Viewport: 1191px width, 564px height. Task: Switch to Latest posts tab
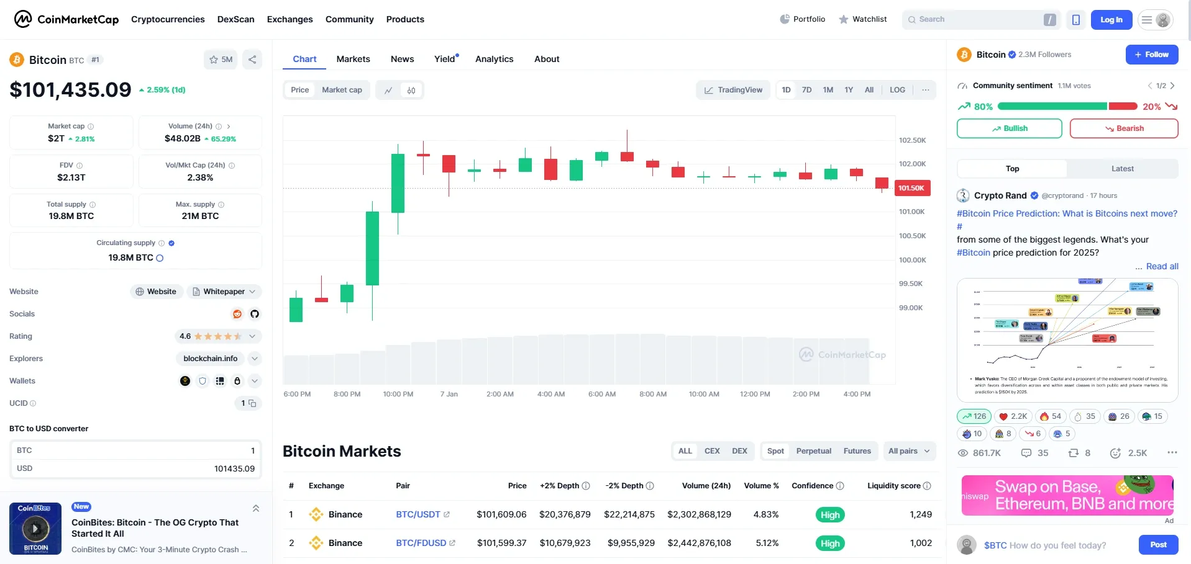point(1122,169)
